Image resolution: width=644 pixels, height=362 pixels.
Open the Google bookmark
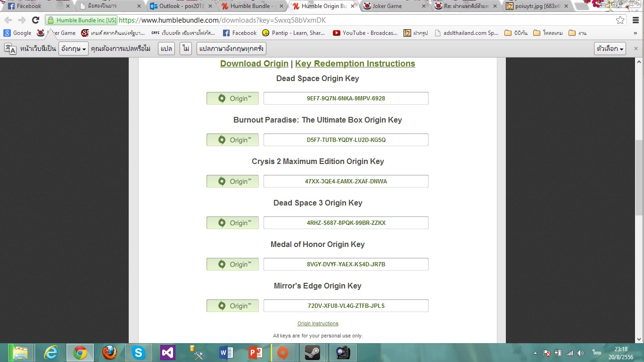click(x=17, y=33)
